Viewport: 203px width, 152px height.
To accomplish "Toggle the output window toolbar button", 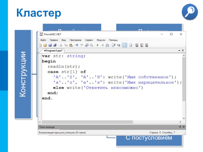I will pyautogui.click(x=124, y=45).
